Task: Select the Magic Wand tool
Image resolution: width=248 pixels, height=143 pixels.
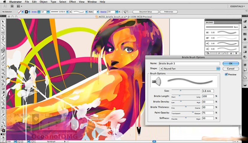Action: pyautogui.click(x=3, y=29)
